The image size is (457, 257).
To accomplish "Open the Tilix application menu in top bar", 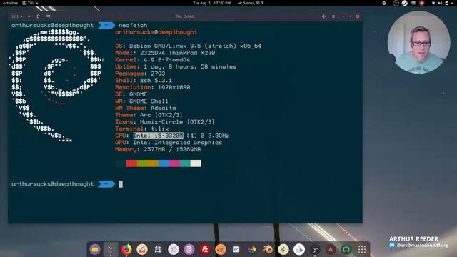I will (x=30, y=3).
